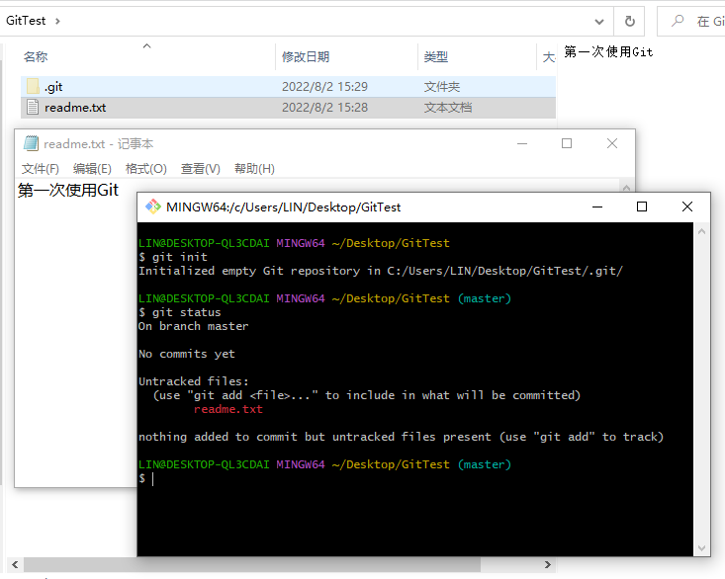Select the readme.txt file row
The width and height of the screenshot is (725, 579).
(x=288, y=107)
